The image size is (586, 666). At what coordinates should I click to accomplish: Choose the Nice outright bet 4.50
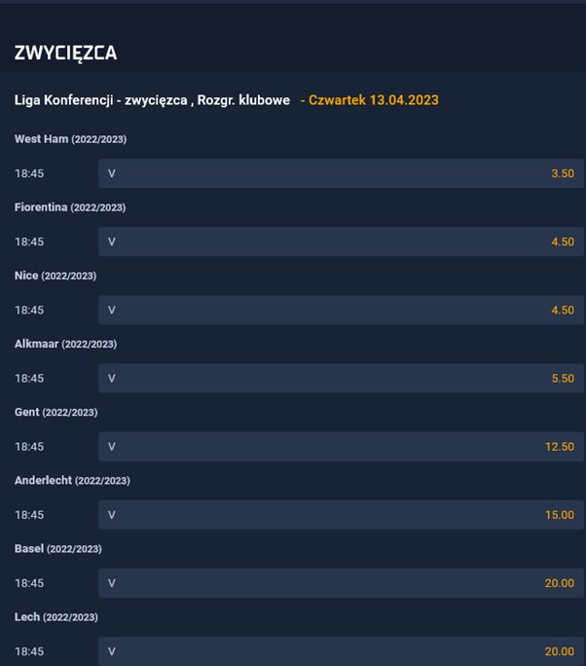[341, 310]
